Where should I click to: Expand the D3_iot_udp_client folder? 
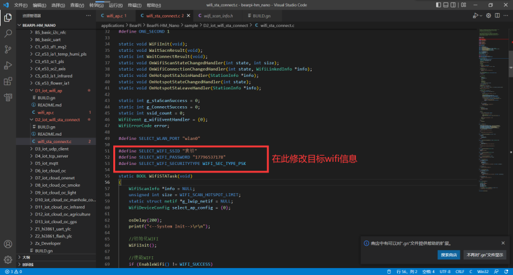tap(51, 148)
